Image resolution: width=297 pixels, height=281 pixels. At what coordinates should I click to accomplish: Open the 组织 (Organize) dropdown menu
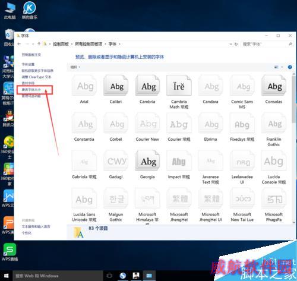(x=75, y=67)
